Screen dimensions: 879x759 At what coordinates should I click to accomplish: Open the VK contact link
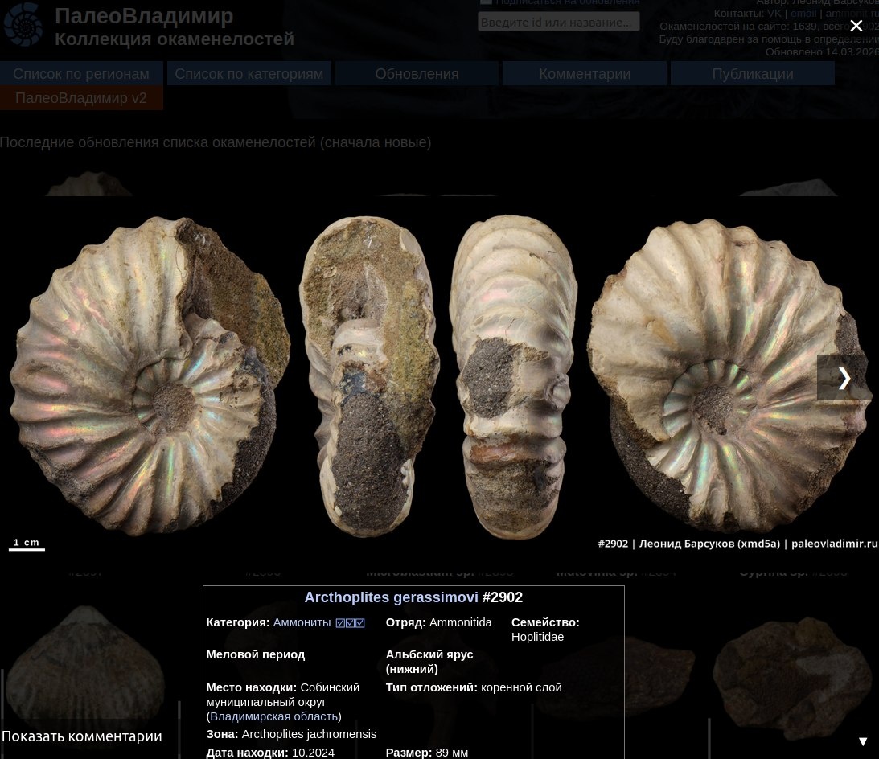tap(774, 14)
